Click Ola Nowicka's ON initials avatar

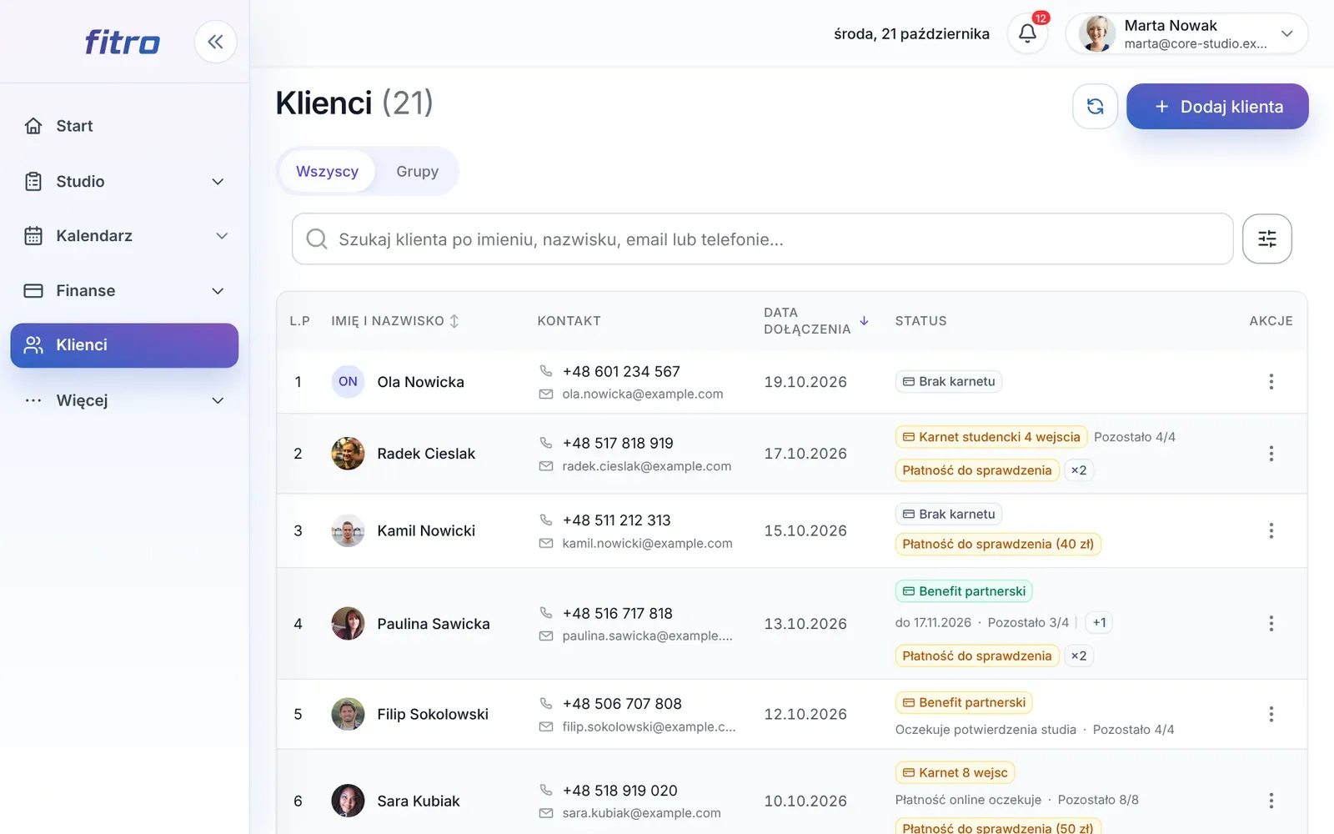[x=348, y=382]
